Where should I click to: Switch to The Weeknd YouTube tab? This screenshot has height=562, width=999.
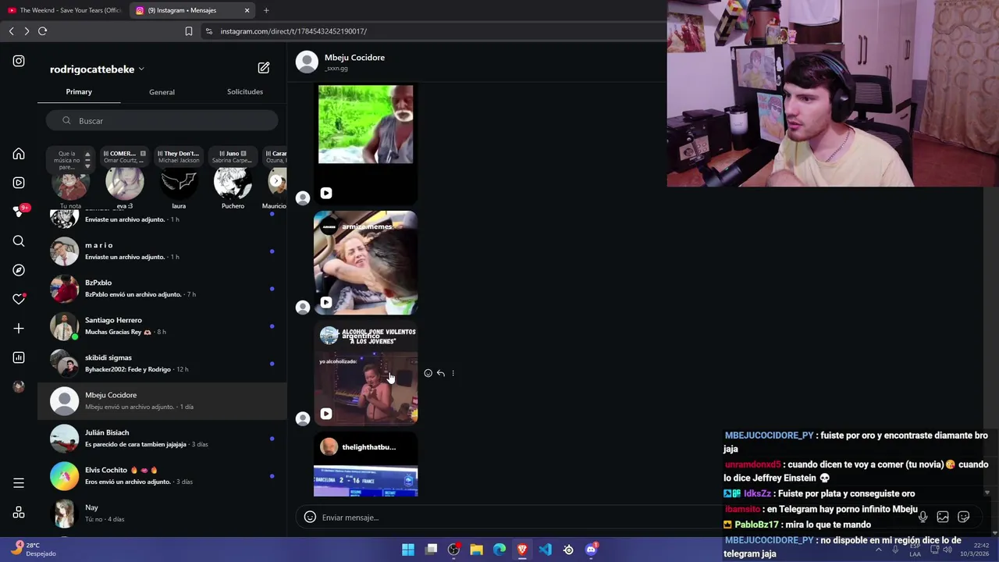click(x=64, y=10)
